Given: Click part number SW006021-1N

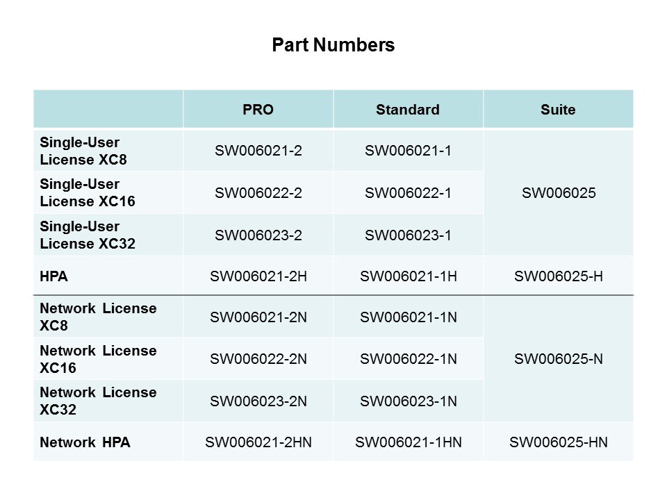Looking at the screenshot, I should click(408, 317).
